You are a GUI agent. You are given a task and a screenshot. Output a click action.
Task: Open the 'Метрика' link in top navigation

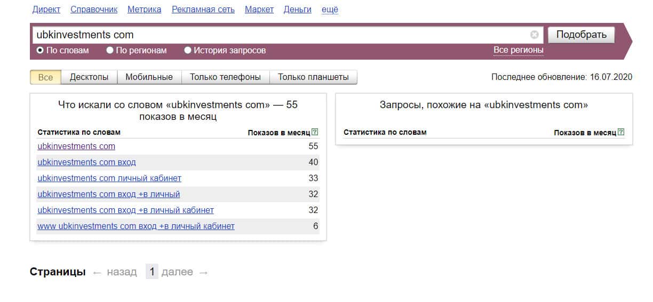145,10
